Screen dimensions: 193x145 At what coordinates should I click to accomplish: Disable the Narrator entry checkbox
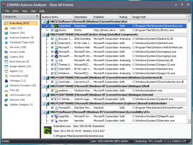52,121
